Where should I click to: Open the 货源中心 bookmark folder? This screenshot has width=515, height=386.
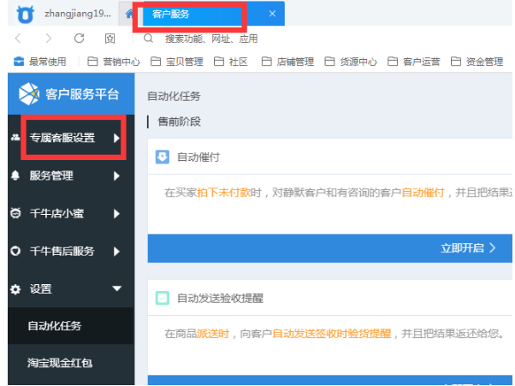click(351, 62)
